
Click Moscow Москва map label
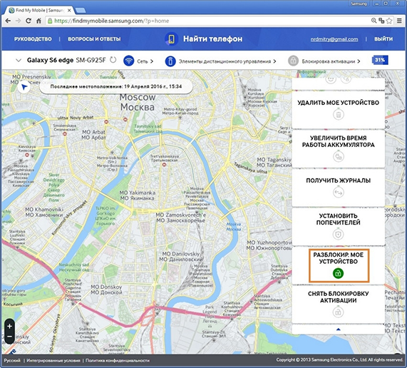pyautogui.click(x=138, y=102)
